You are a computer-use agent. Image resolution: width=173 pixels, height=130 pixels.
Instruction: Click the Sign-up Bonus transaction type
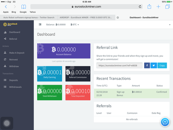click(121, 93)
